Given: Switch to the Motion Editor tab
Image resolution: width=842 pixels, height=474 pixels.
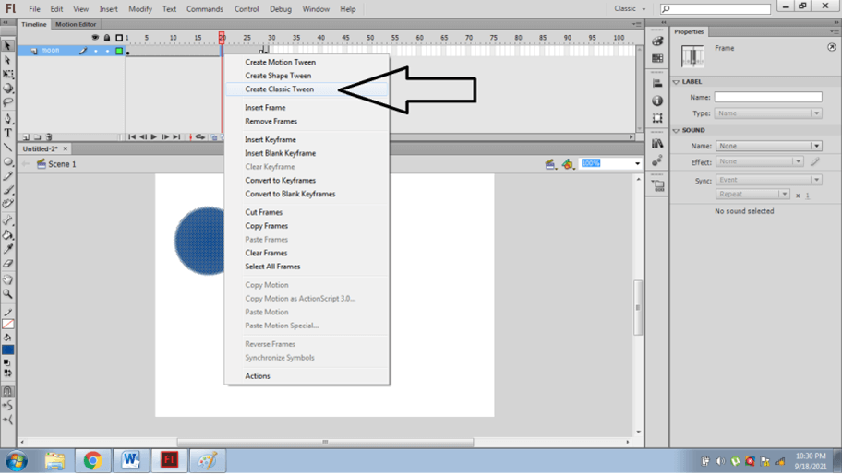Looking at the screenshot, I should tap(76, 24).
